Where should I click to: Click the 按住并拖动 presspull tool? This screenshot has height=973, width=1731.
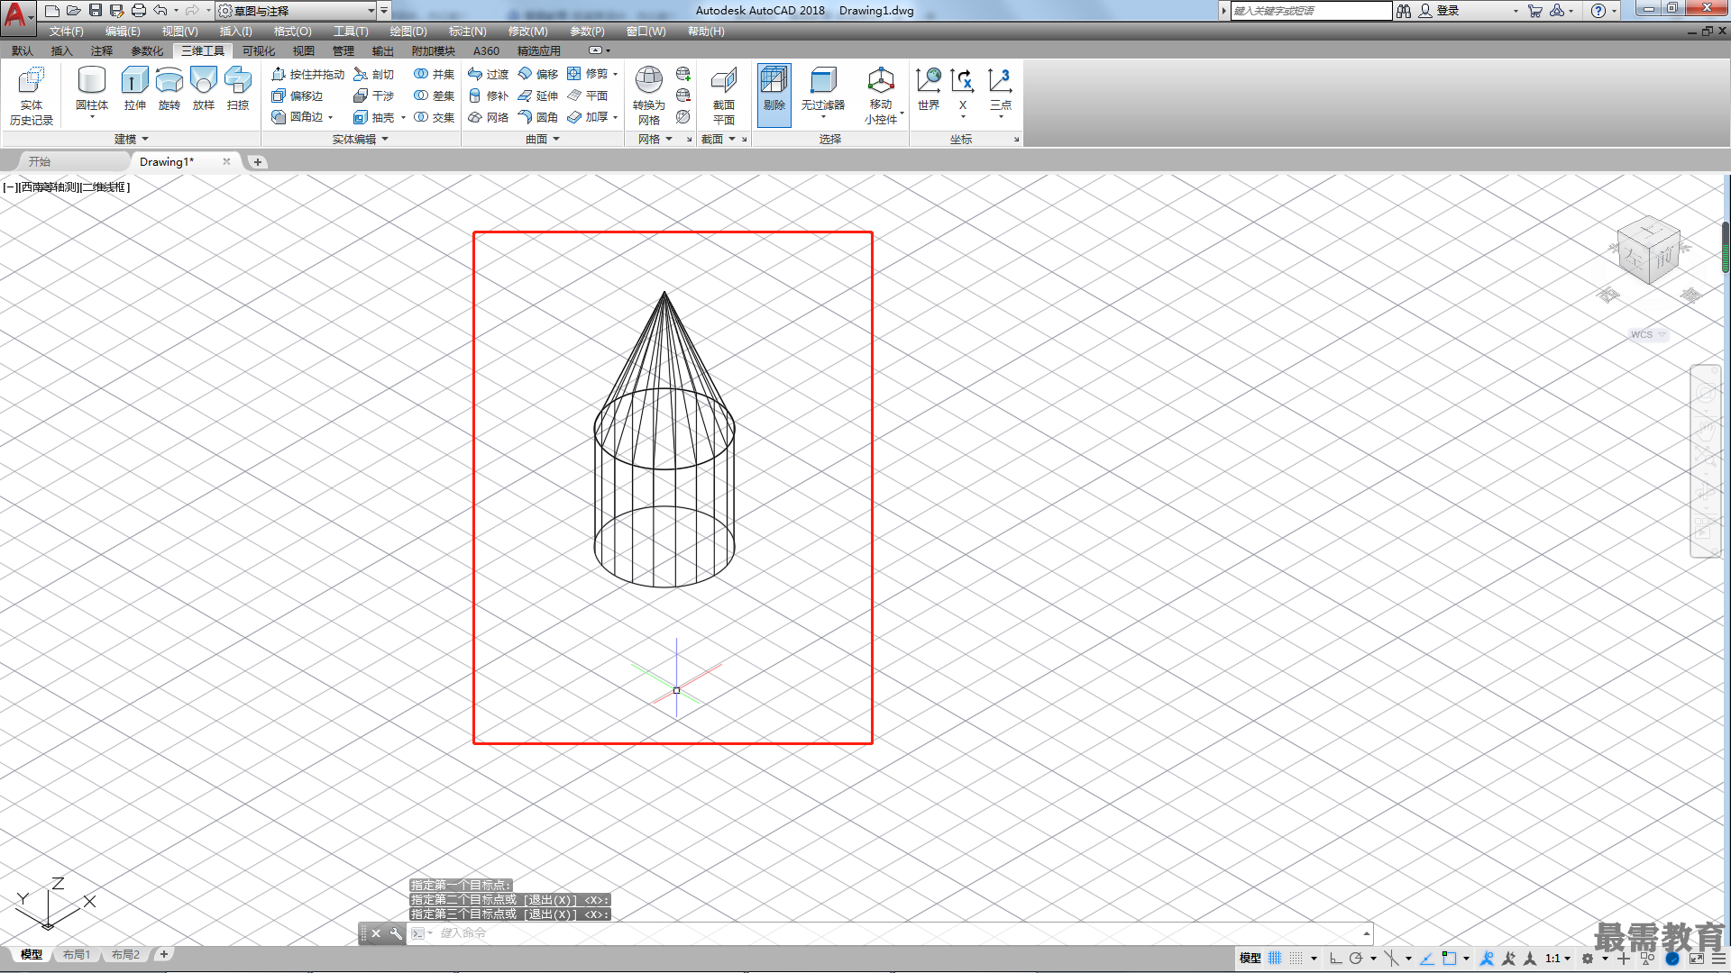pyautogui.click(x=307, y=74)
